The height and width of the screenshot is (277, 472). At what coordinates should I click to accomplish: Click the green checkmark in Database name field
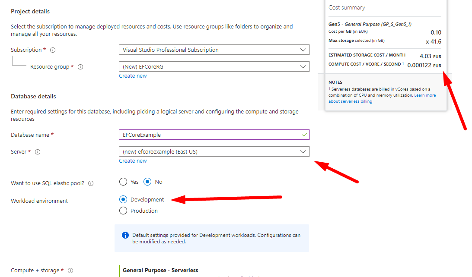pos(305,135)
